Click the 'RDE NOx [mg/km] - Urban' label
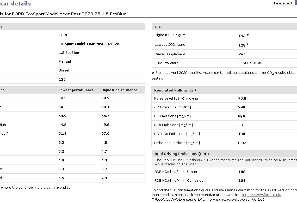The image size is (297, 203). pyautogui.click(x=176, y=172)
